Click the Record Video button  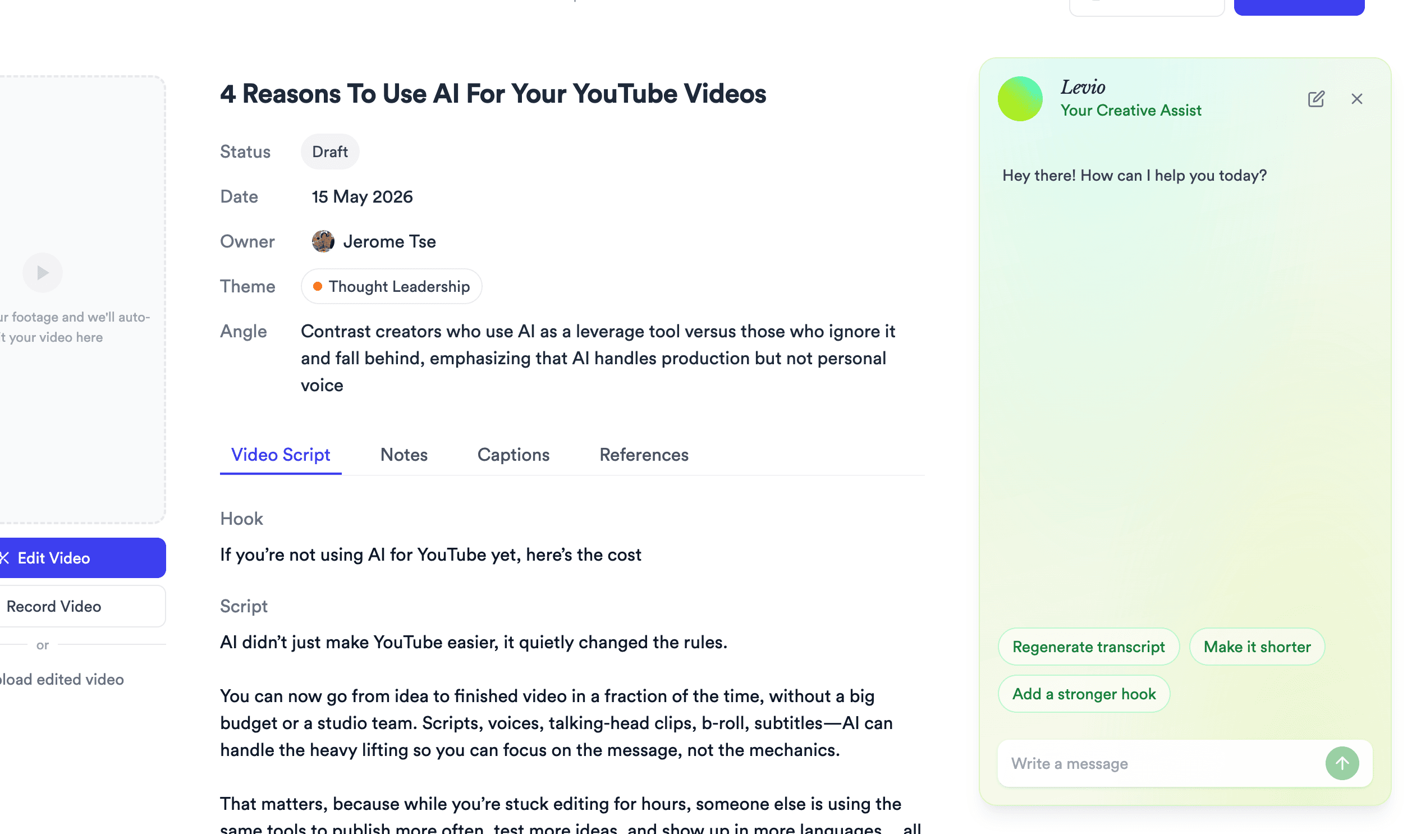(82, 606)
